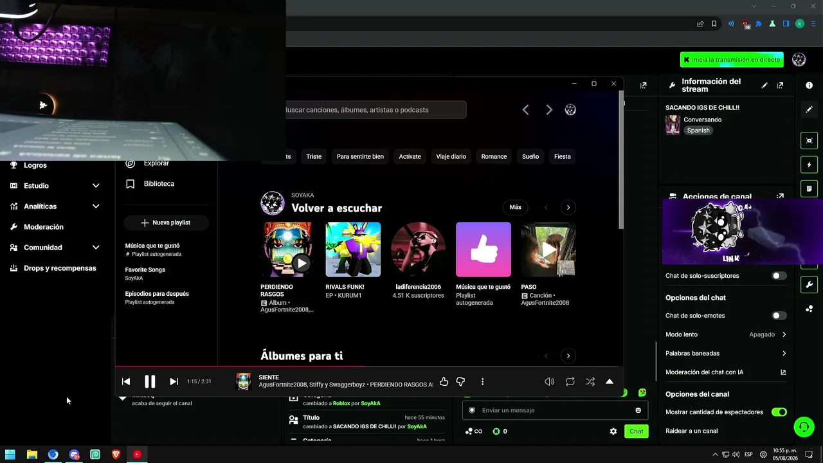Screen dimensions: 823x463
Task: Pop out the Información del stream panel
Action: click(780, 86)
